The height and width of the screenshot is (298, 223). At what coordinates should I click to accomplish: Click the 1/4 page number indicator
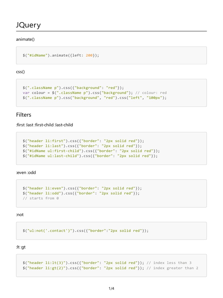click(x=111, y=289)
